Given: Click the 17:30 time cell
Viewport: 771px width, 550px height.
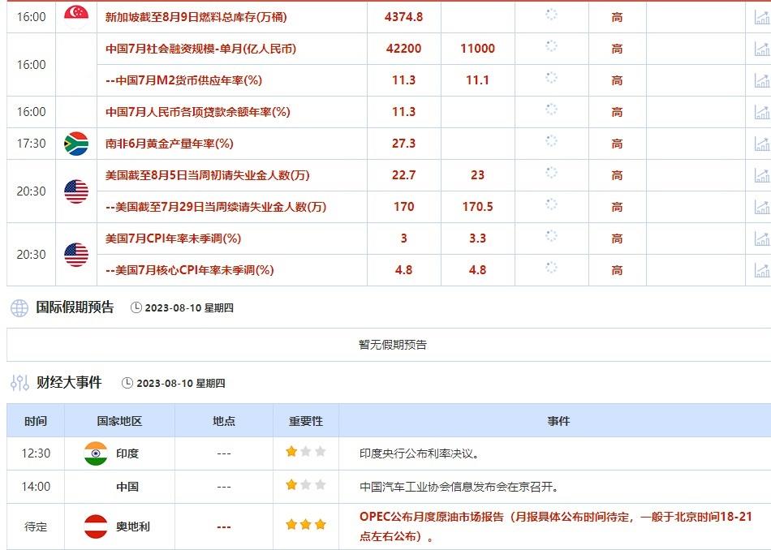Looking at the screenshot, I should pos(31,144).
